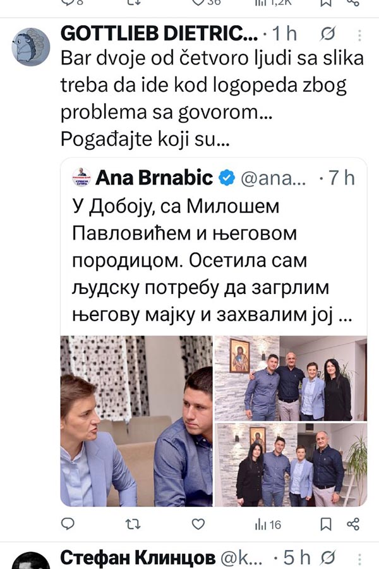View photo of woman talking with young man
Image resolution: width=379 pixels, height=569 pixels.
136,421
